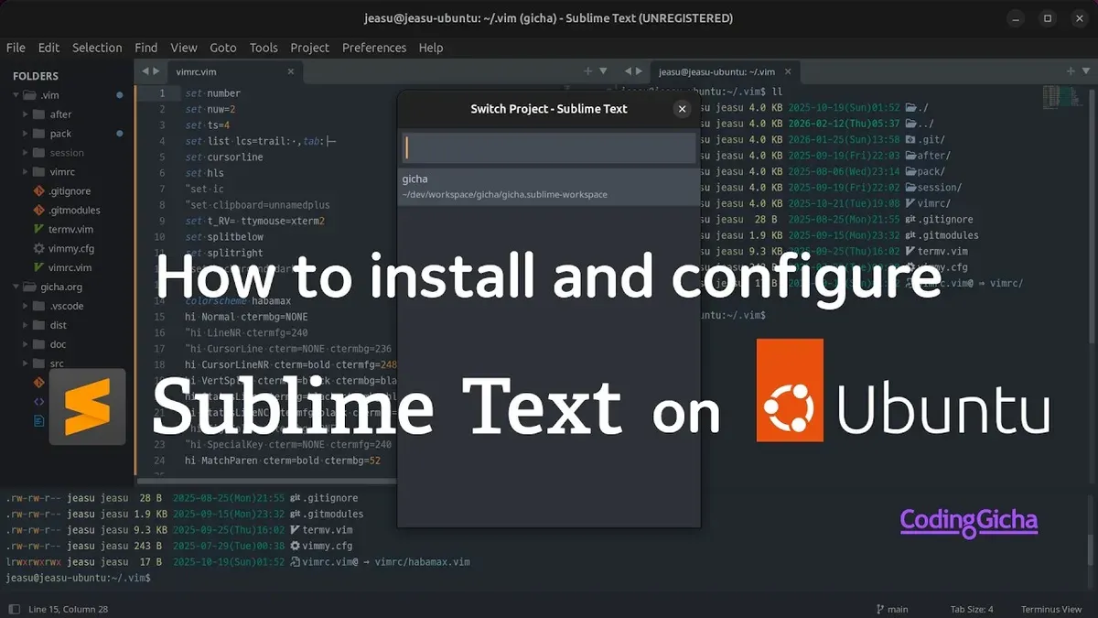Close the jeasu@jeasu-ubuntu terminal tab
The height and width of the screenshot is (618, 1098).
(789, 70)
